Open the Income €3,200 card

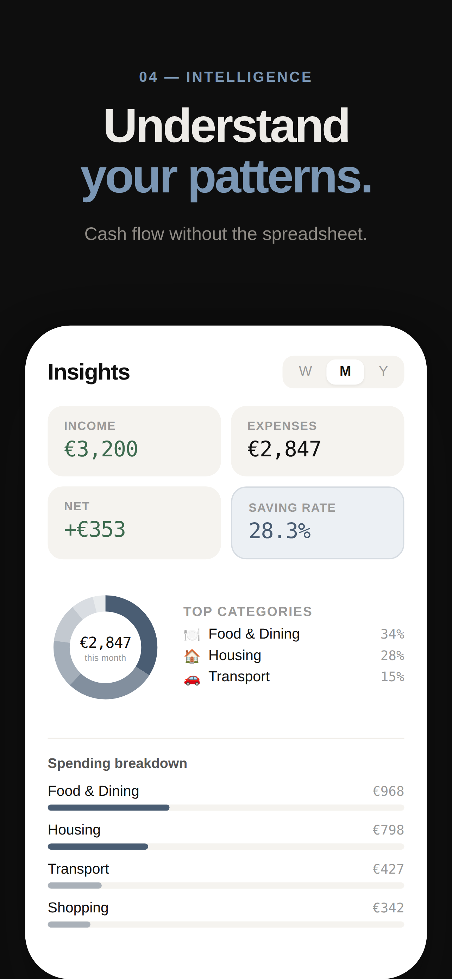tap(134, 441)
